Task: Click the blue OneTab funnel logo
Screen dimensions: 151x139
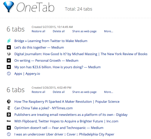Action: point(9,7)
